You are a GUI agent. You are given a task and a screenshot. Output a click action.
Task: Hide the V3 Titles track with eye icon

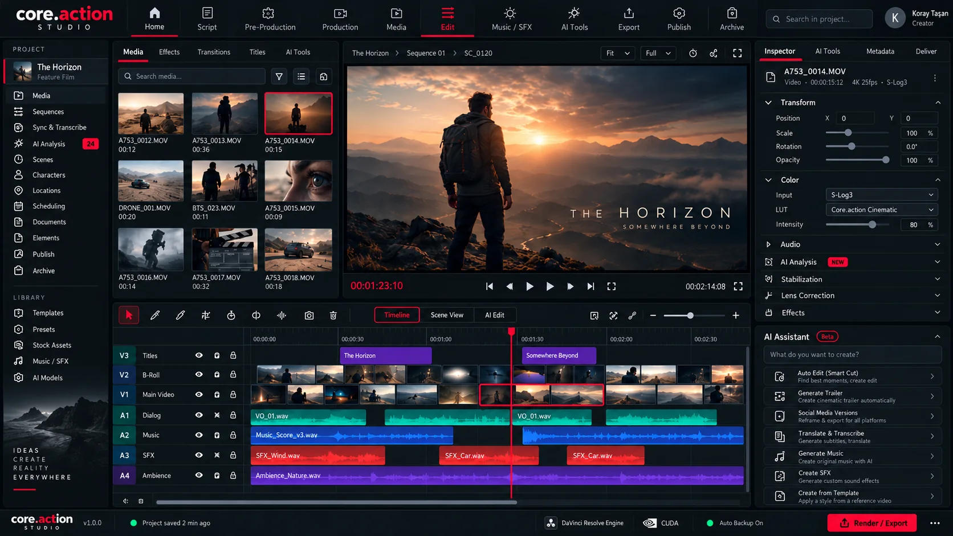[x=199, y=355]
